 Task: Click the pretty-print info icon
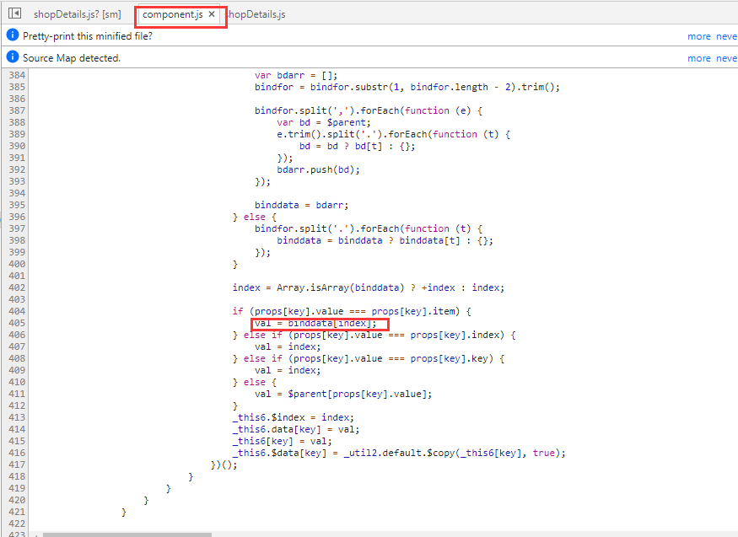pos(13,35)
